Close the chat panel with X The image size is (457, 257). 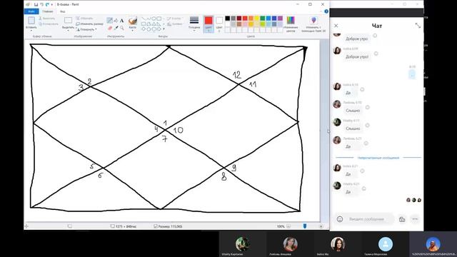click(336, 26)
